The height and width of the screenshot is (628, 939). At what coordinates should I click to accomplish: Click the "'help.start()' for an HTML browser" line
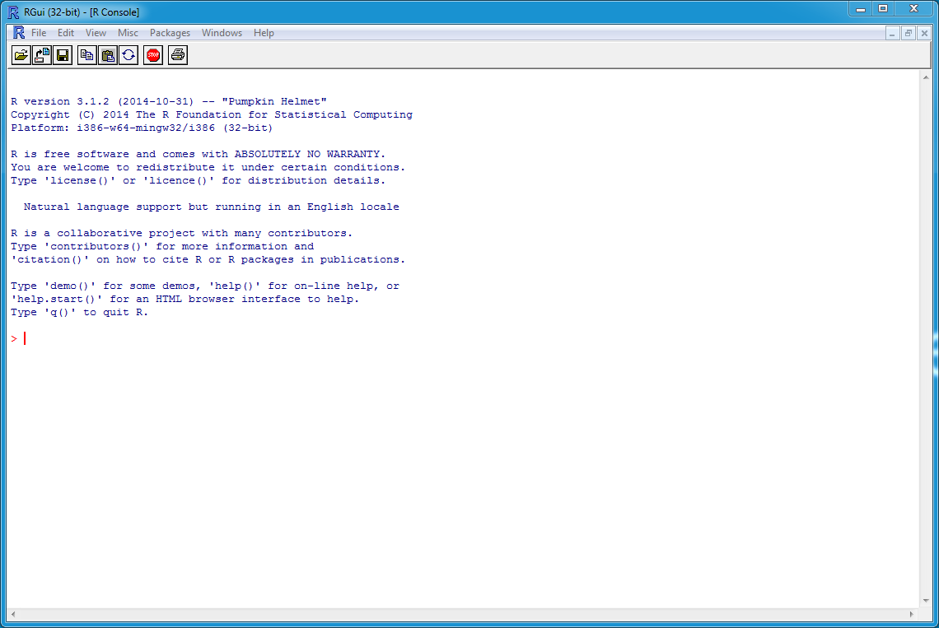[x=185, y=300]
